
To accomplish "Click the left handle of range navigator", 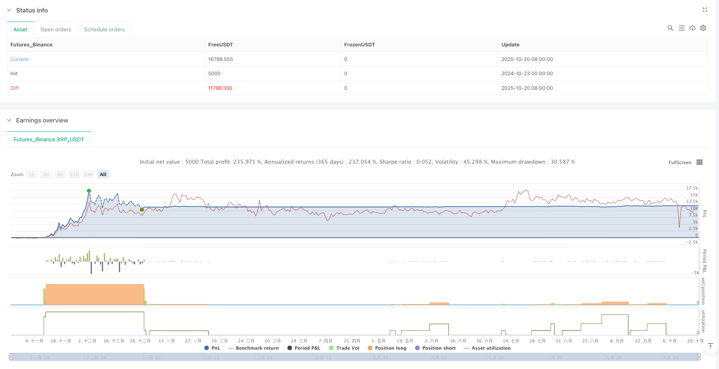I will point(11,357).
